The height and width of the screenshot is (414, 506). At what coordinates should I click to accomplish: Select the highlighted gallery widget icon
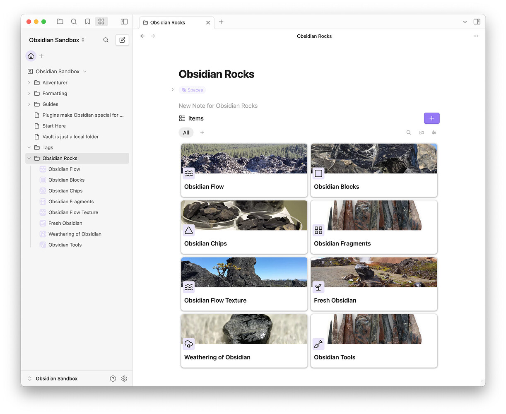tap(101, 21)
